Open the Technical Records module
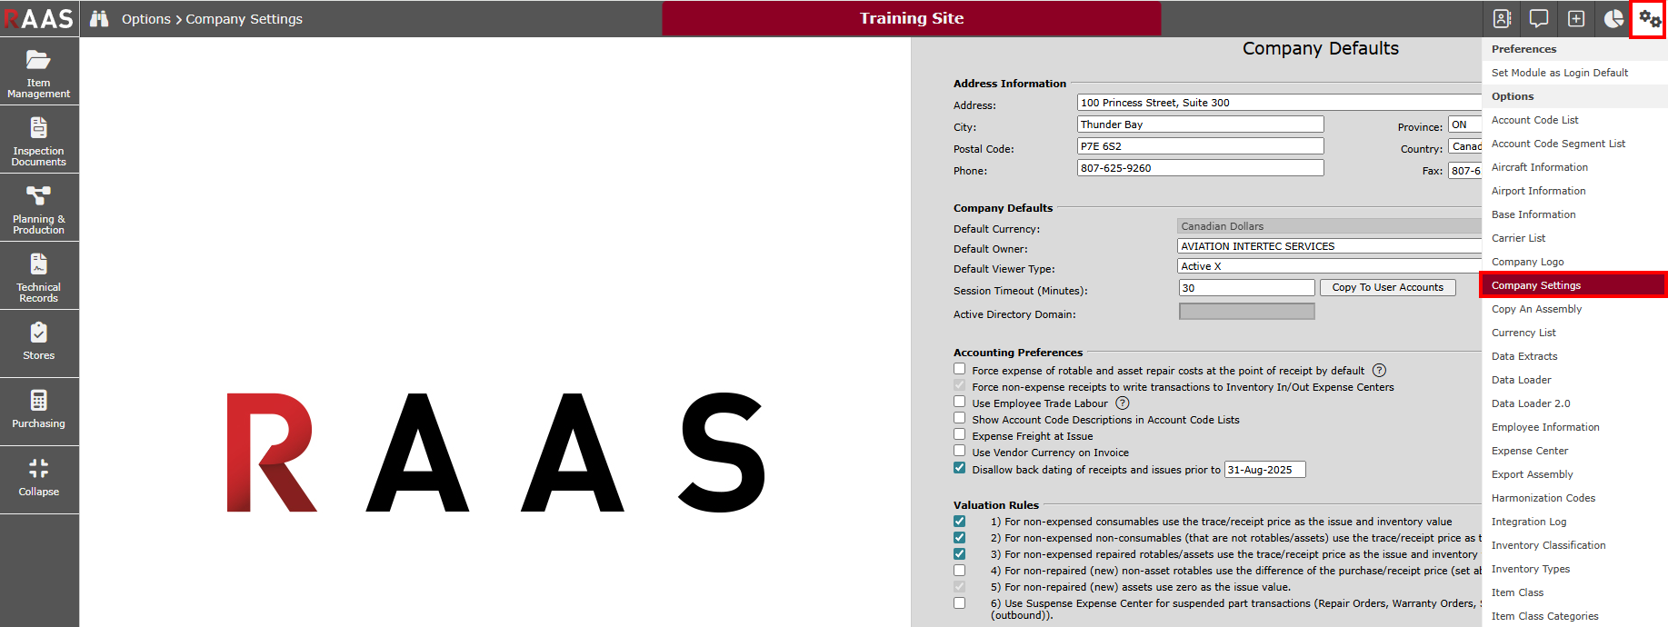The height and width of the screenshot is (627, 1668). [39, 276]
